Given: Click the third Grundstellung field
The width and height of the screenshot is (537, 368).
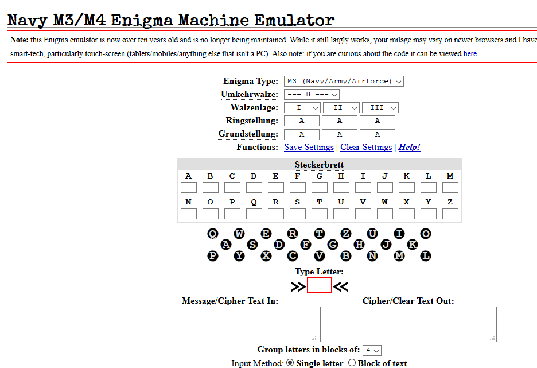Looking at the screenshot, I should coord(378,134).
